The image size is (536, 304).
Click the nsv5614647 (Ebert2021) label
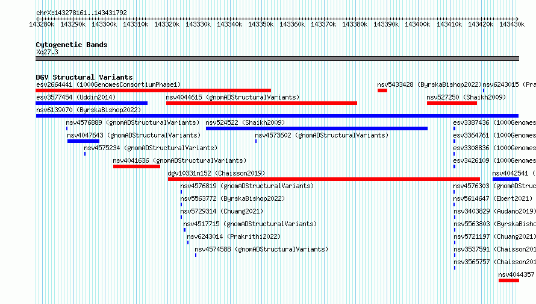coord(493,198)
